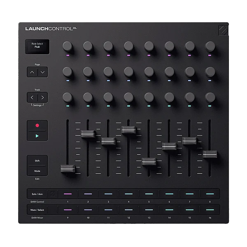Click eighth knob in pink-LED top row
Viewport: 247px width, 247px height.
click(210, 47)
